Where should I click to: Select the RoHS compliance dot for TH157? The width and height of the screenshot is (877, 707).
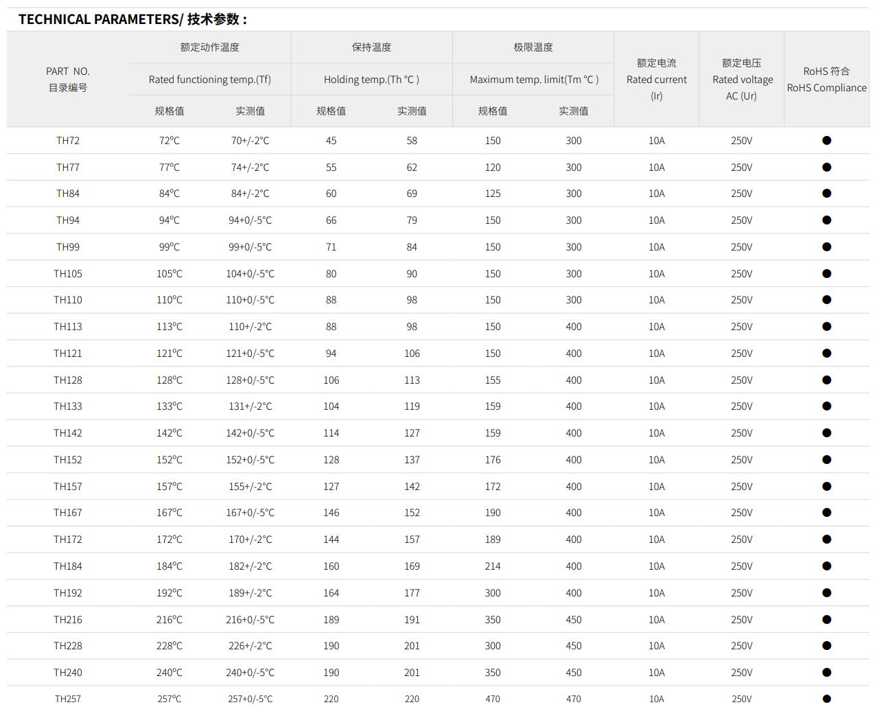click(826, 487)
